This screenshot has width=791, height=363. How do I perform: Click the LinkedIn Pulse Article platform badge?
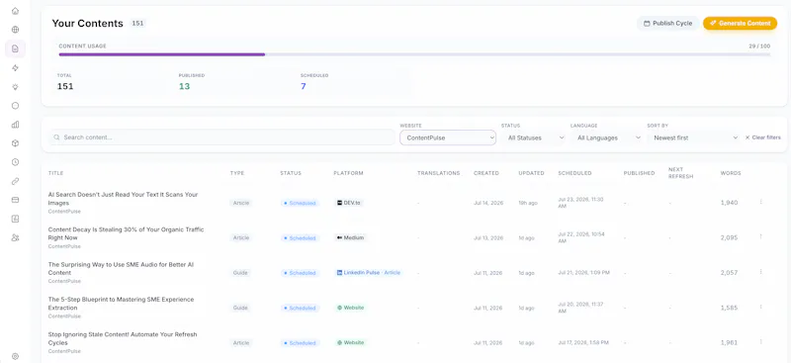pyautogui.click(x=369, y=273)
